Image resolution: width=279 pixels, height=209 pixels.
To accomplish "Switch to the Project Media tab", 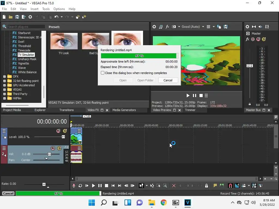I will pos(12,110).
